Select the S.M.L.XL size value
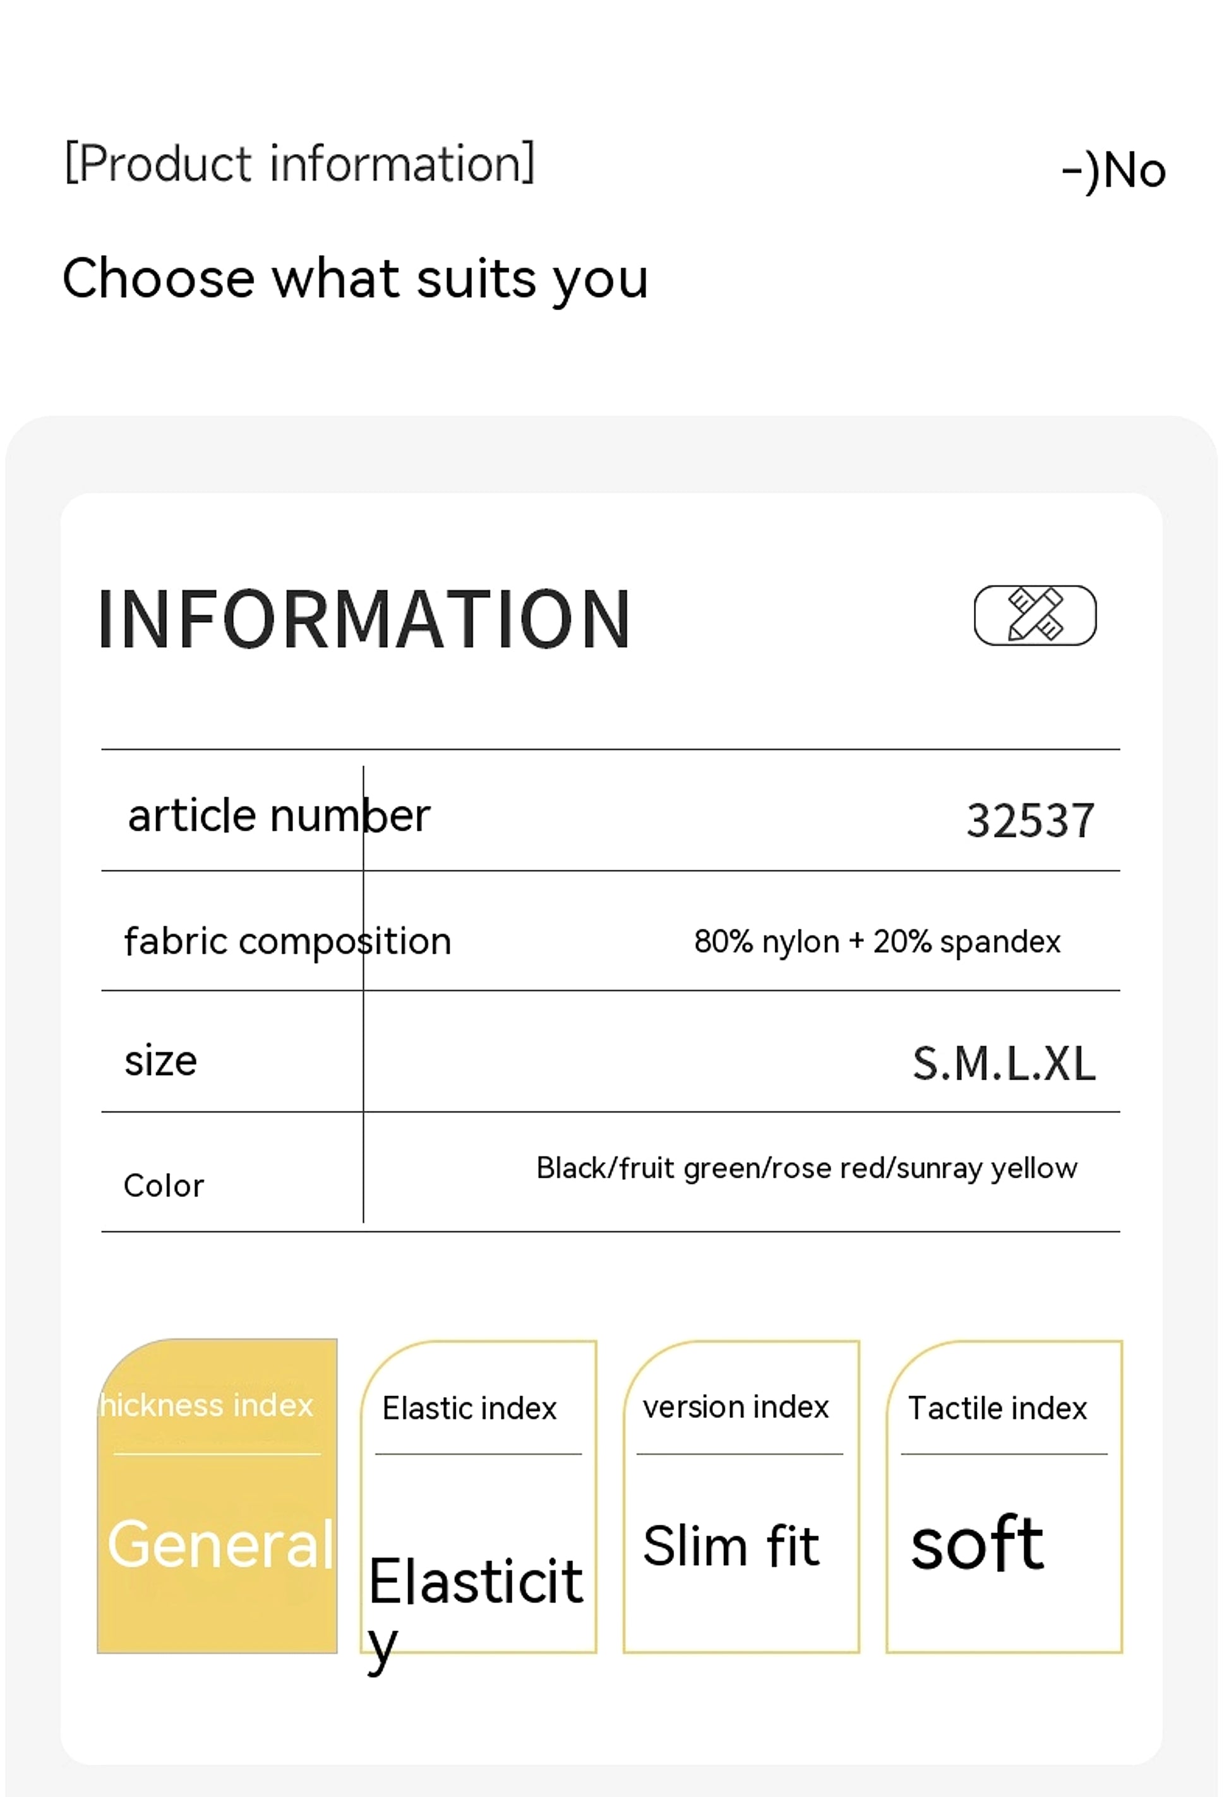The height and width of the screenshot is (1797, 1229). tap(1004, 1063)
